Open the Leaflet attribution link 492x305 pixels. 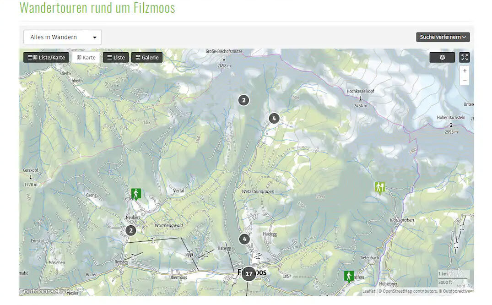click(368, 291)
